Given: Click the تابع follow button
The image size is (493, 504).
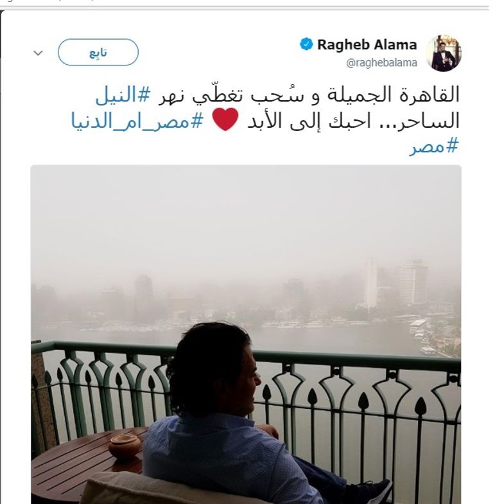Looking at the screenshot, I should pyautogui.click(x=98, y=52).
